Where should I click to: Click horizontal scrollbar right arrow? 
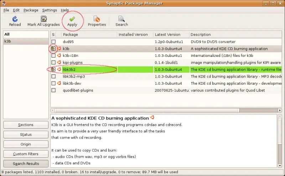(x=280, y=110)
